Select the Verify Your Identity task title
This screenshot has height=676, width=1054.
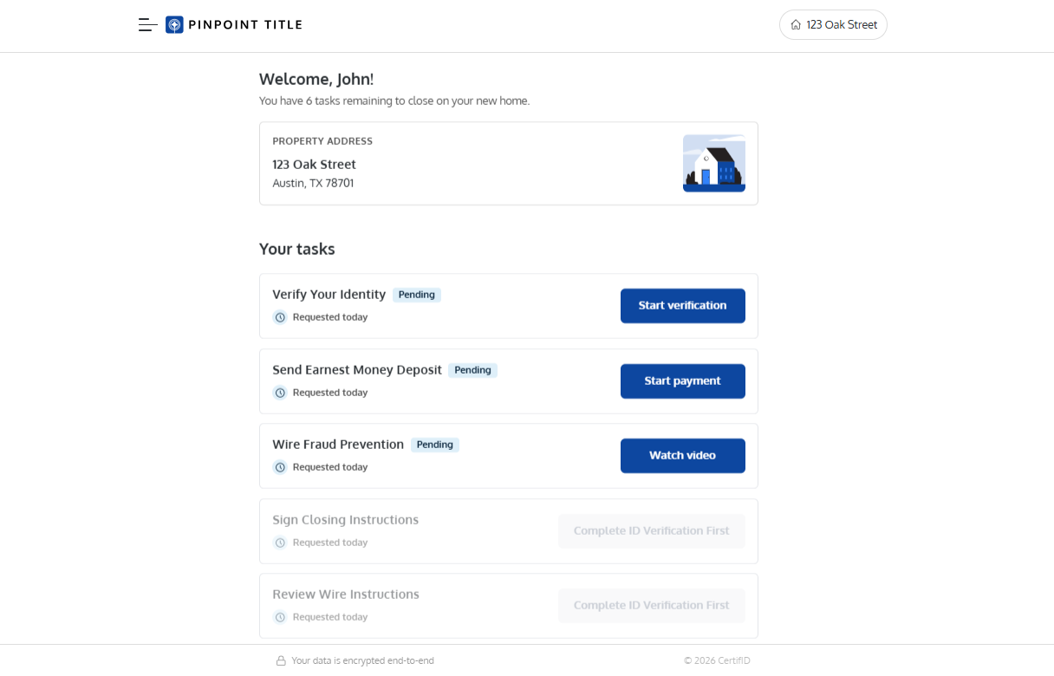pos(329,295)
